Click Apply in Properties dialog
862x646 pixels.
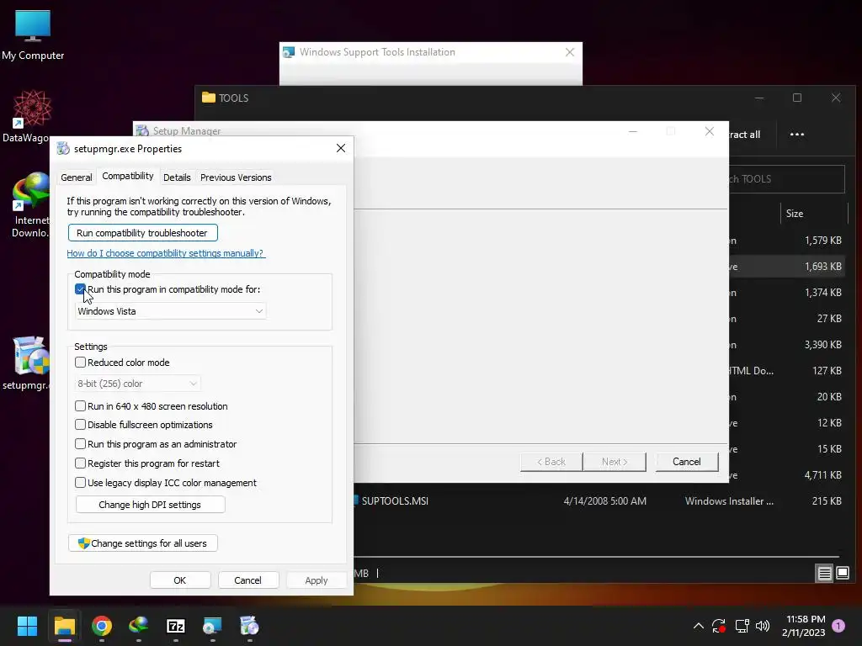[x=317, y=580]
